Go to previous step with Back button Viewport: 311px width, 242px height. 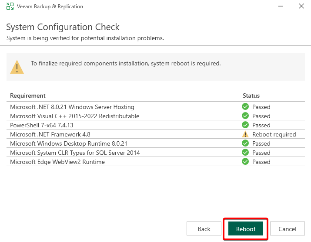point(204,229)
